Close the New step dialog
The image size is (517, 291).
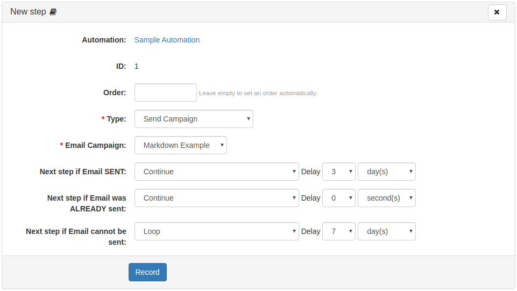pos(497,12)
